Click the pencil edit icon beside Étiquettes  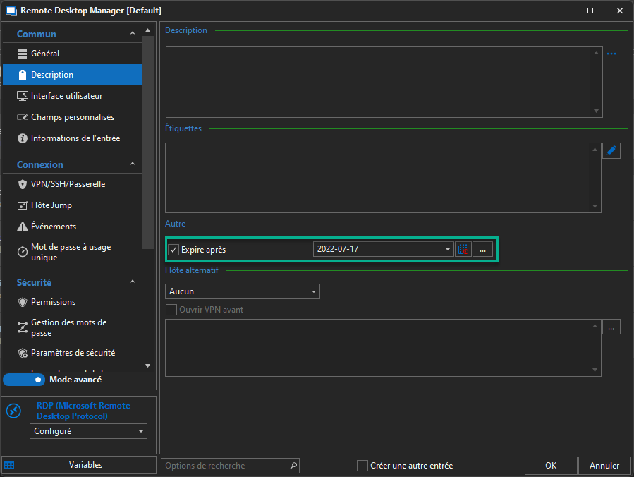pos(611,150)
